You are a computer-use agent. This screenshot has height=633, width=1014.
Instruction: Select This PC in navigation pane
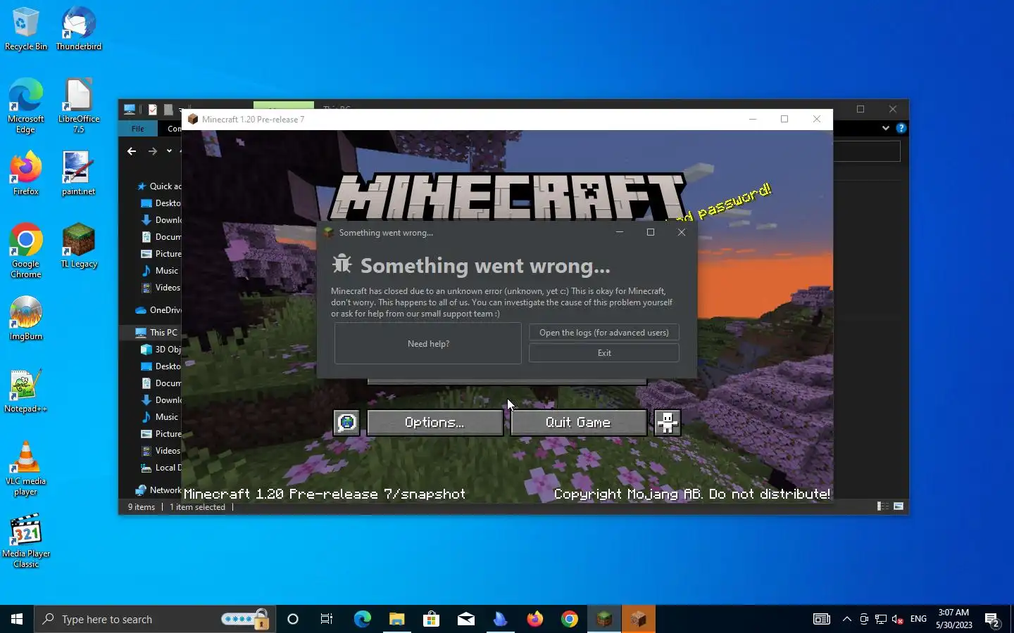click(156, 333)
